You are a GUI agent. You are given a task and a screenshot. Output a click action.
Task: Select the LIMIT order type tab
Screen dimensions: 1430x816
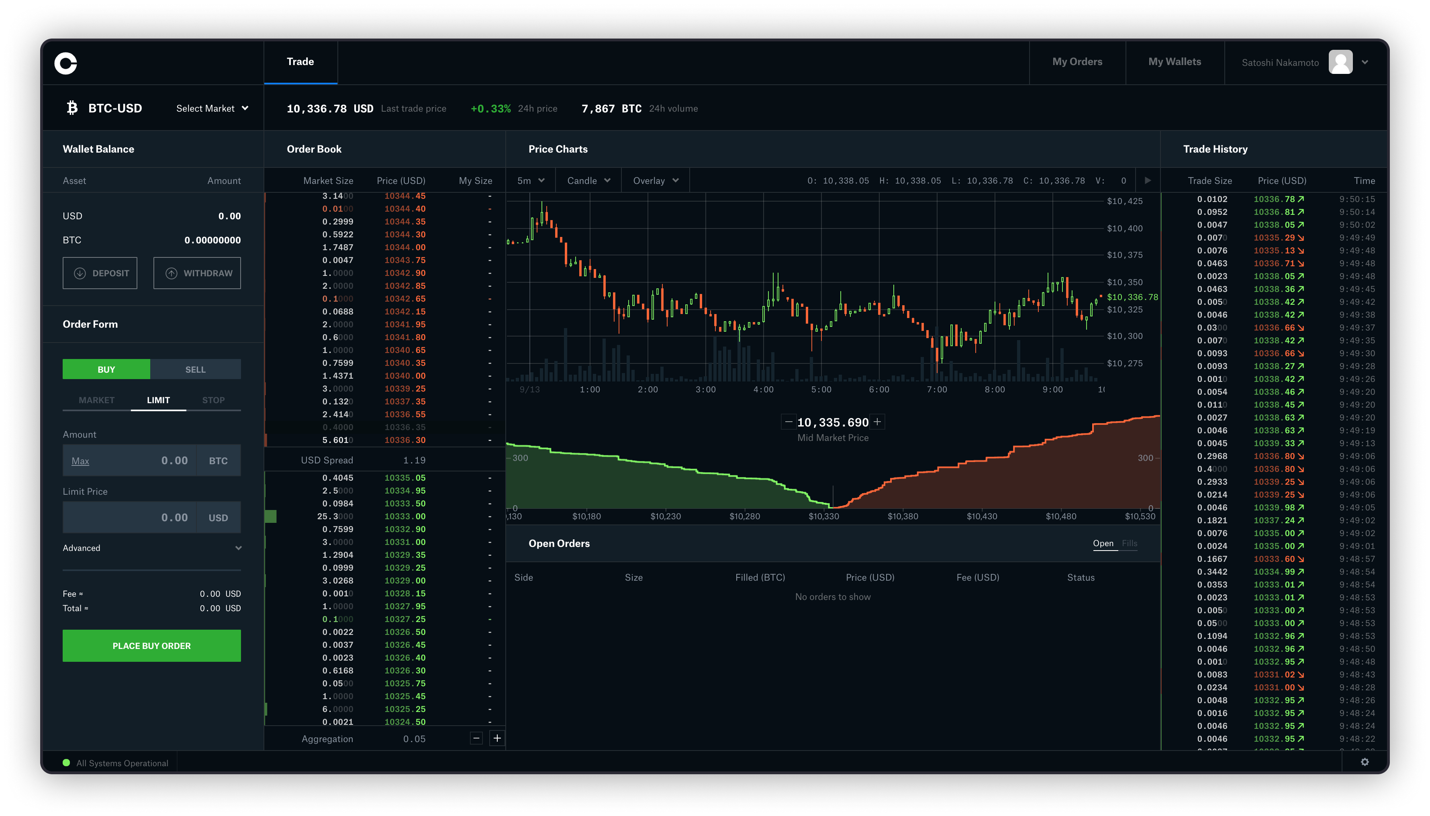pyautogui.click(x=157, y=400)
